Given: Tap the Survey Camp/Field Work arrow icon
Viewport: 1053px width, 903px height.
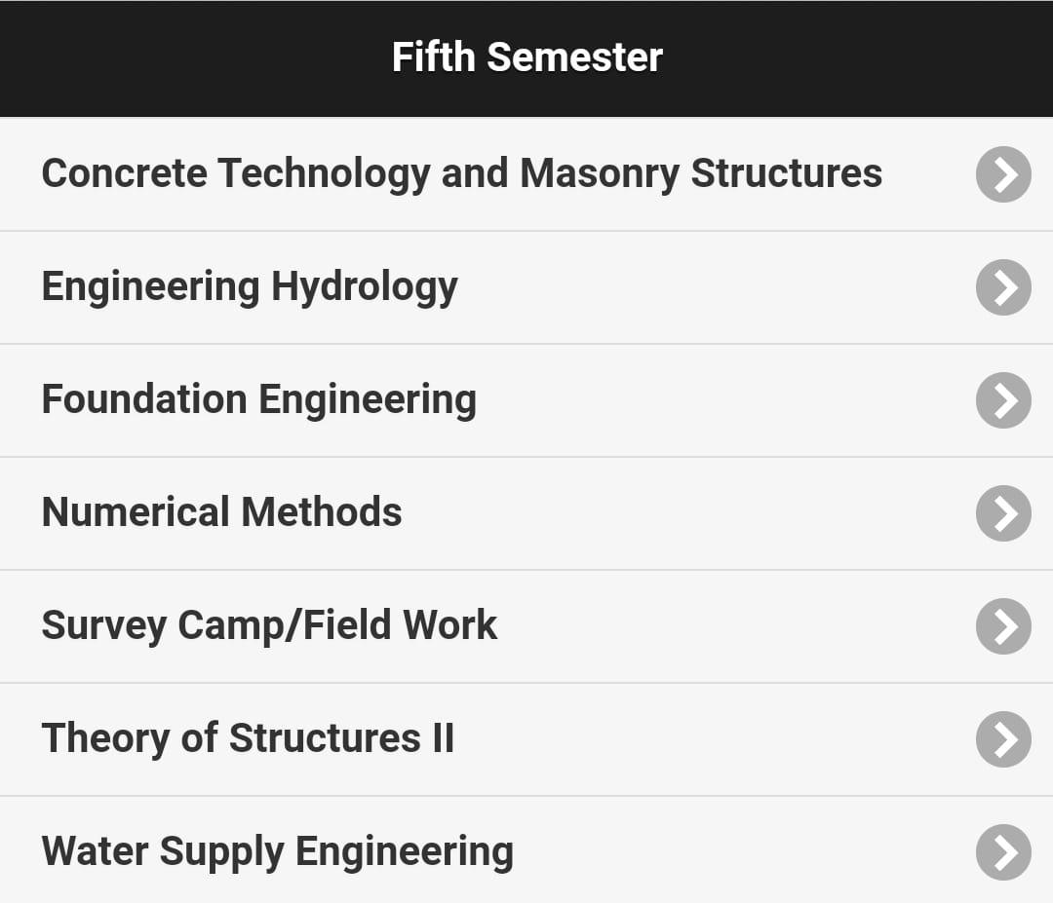Looking at the screenshot, I should click(x=1003, y=626).
